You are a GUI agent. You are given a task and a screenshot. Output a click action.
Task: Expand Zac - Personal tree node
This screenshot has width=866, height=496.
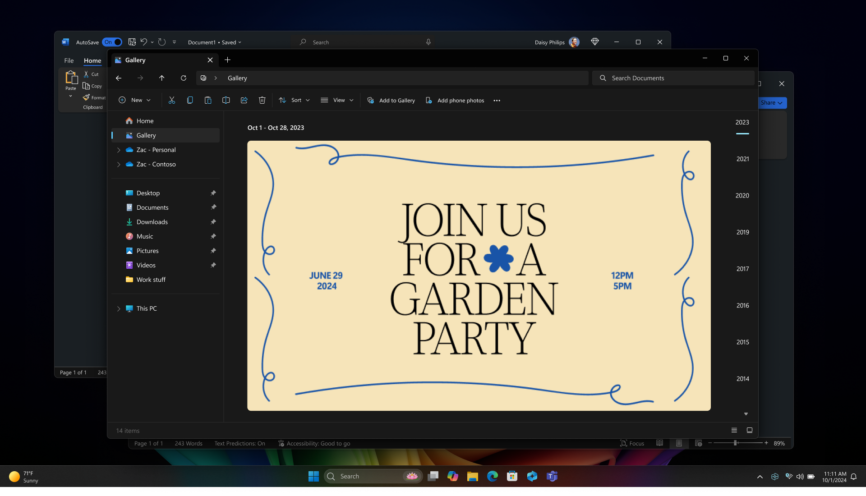(x=119, y=150)
